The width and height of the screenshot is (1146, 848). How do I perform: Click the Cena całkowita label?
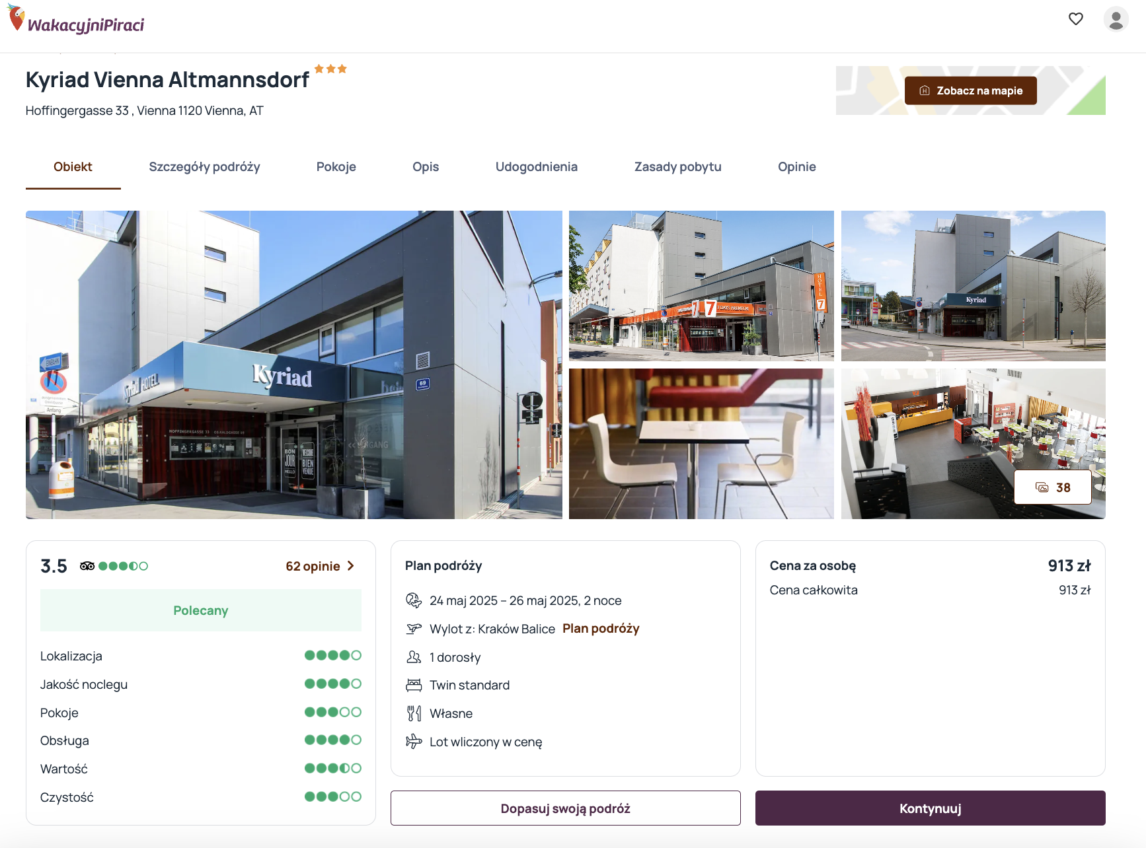(x=814, y=590)
